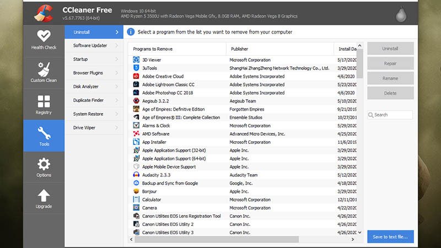The image size is (441, 248).
Task: Click the CCleaner logo icon
Action: [x=43, y=12]
